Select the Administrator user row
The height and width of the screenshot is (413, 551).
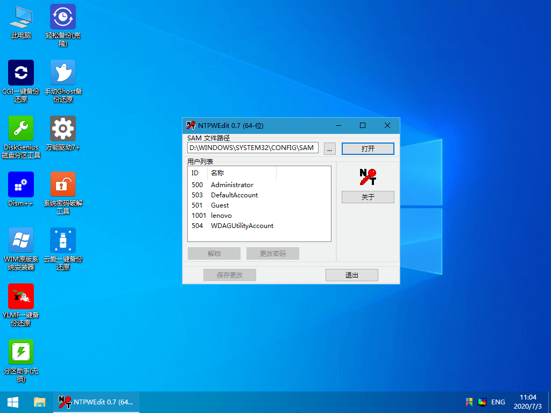[232, 185]
